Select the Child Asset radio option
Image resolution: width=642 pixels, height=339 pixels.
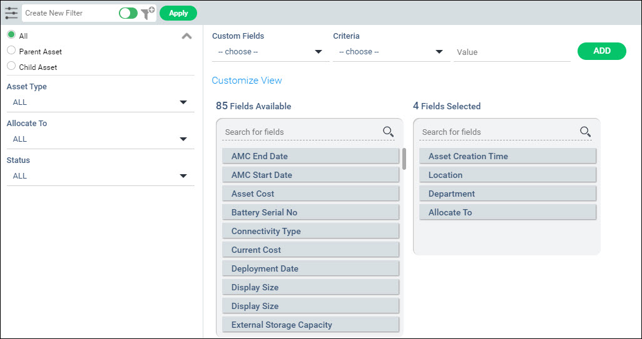[11, 66]
